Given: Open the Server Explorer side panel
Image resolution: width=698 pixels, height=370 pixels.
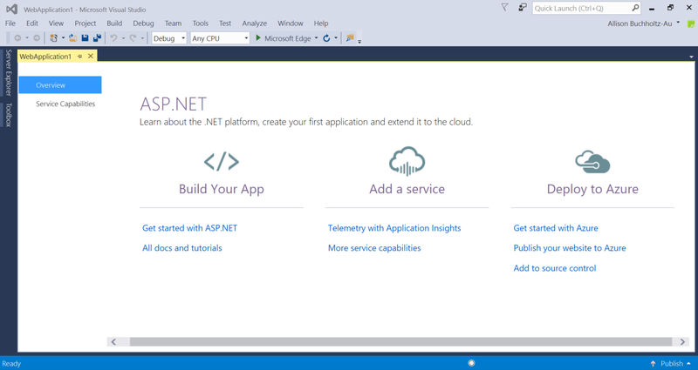Looking at the screenshot, I should click(9, 72).
